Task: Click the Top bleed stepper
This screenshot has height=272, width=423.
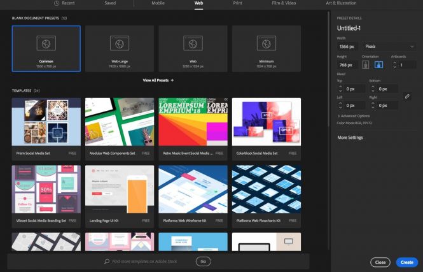Action: 340,89
